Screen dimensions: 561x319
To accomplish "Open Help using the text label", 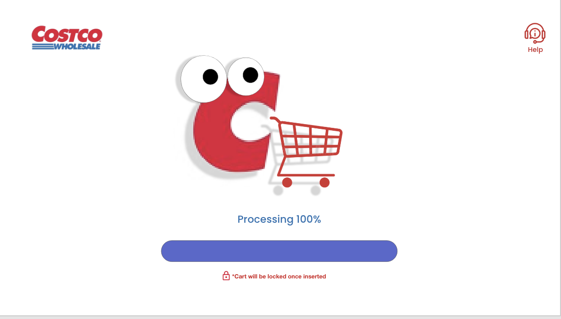I will (x=535, y=50).
